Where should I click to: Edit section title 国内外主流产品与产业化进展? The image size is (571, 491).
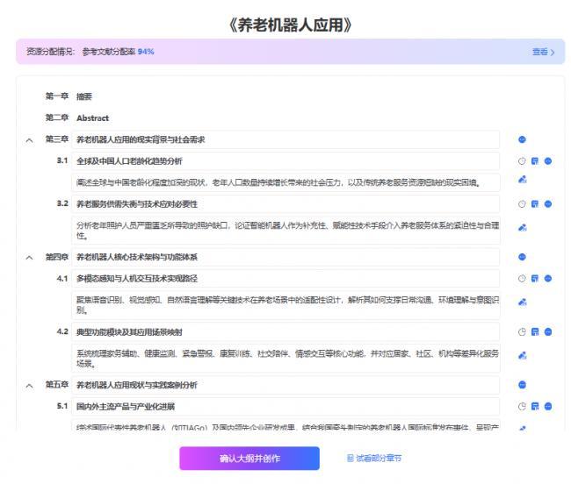click(x=285, y=406)
